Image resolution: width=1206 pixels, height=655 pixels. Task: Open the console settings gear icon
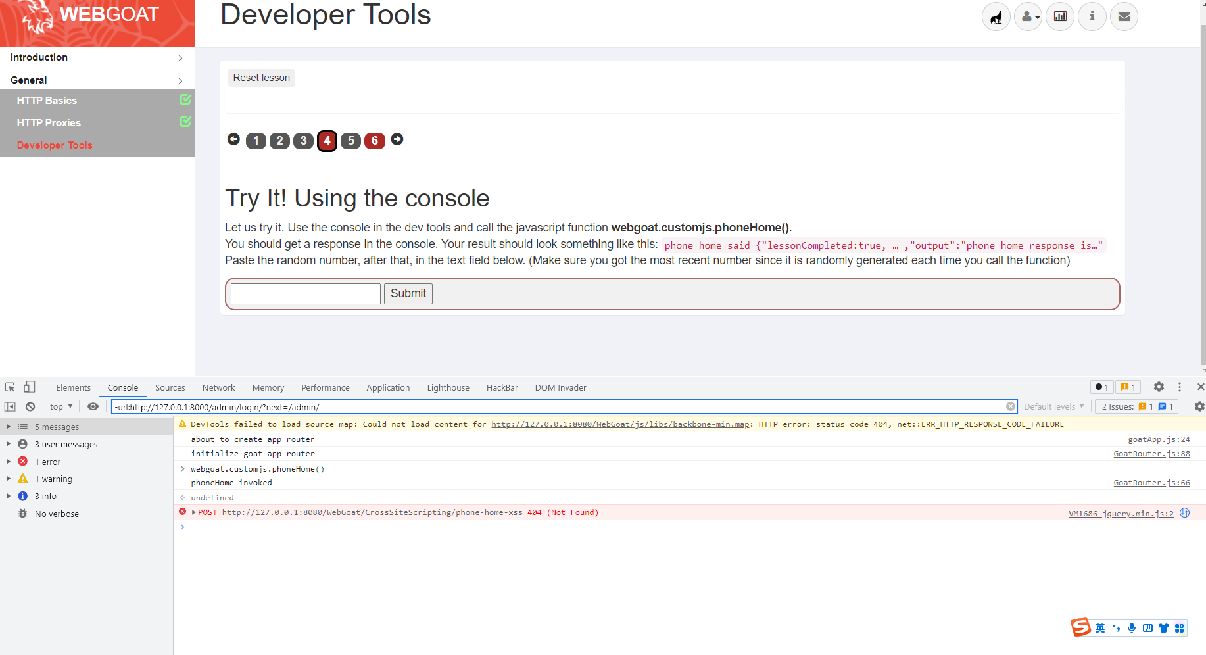click(x=1199, y=406)
